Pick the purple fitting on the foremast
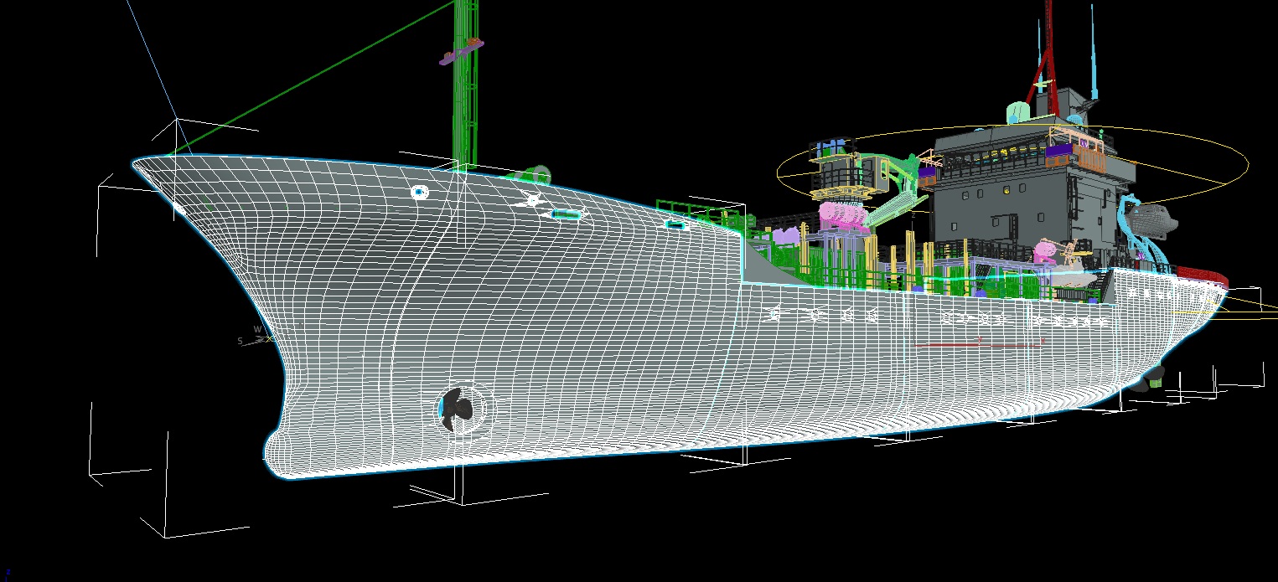 click(x=460, y=52)
